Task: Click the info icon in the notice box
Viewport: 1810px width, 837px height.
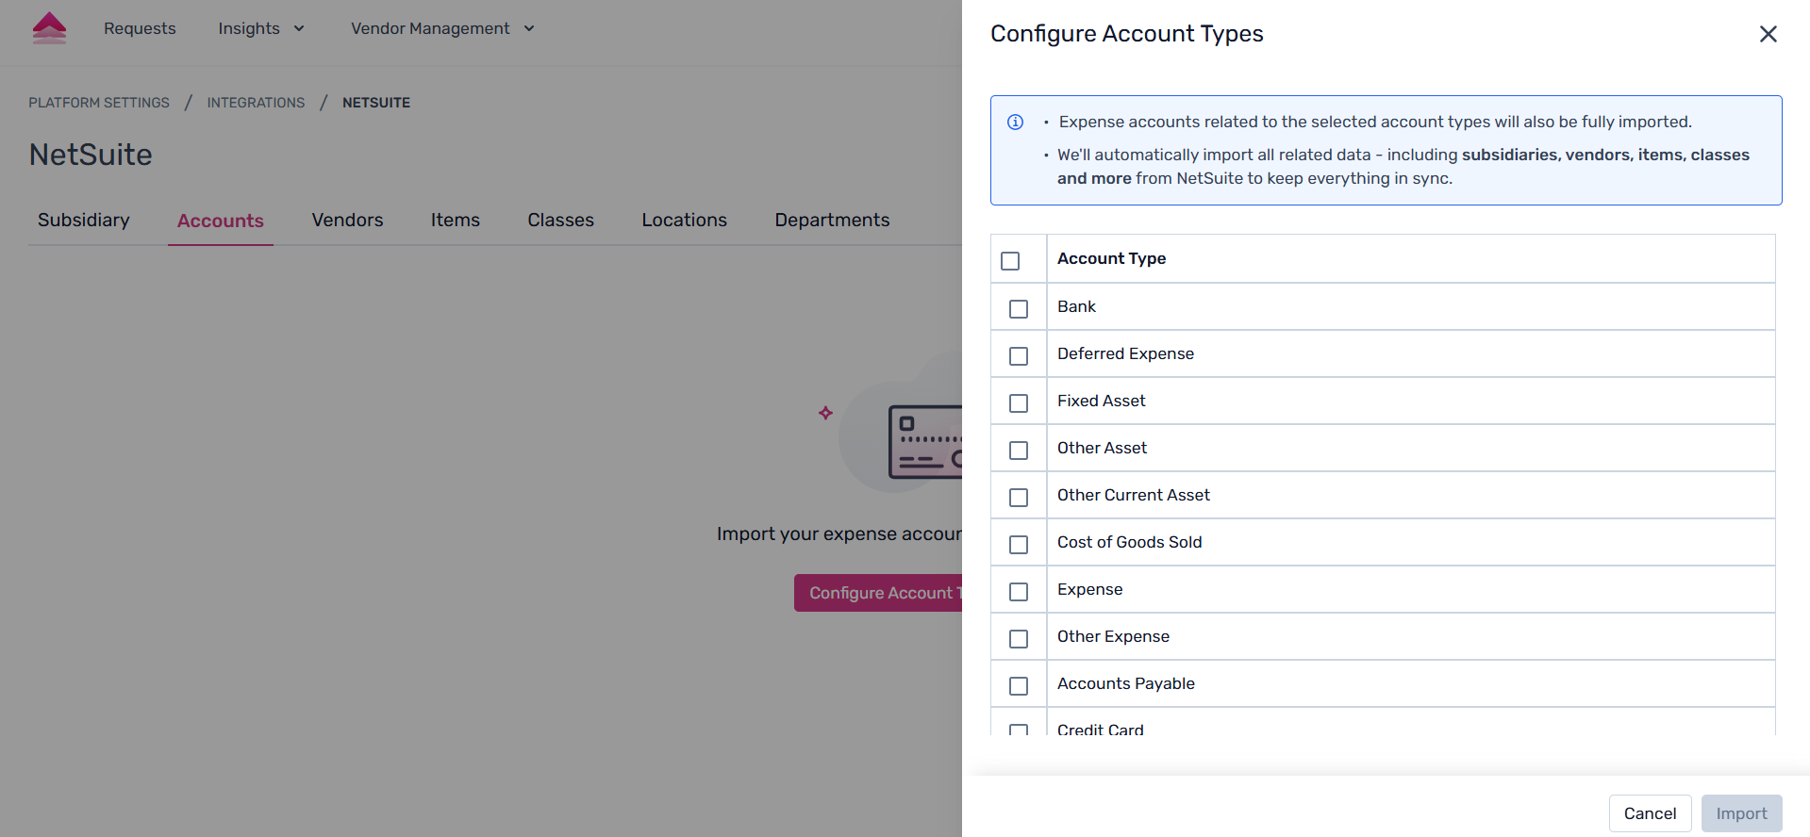Action: coord(1016,122)
